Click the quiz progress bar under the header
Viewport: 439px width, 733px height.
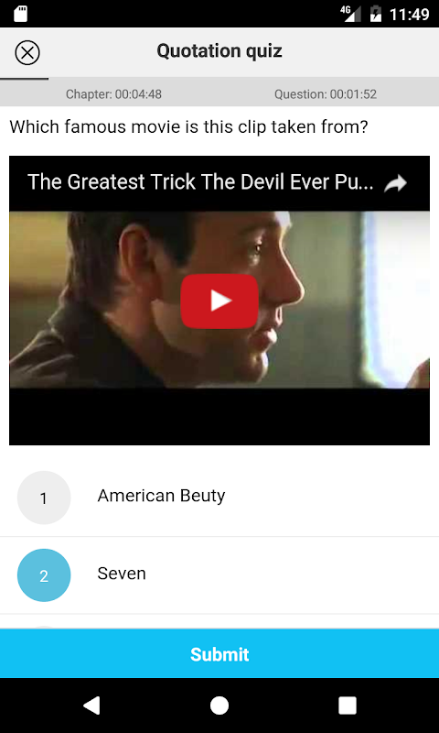[x=219, y=79]
